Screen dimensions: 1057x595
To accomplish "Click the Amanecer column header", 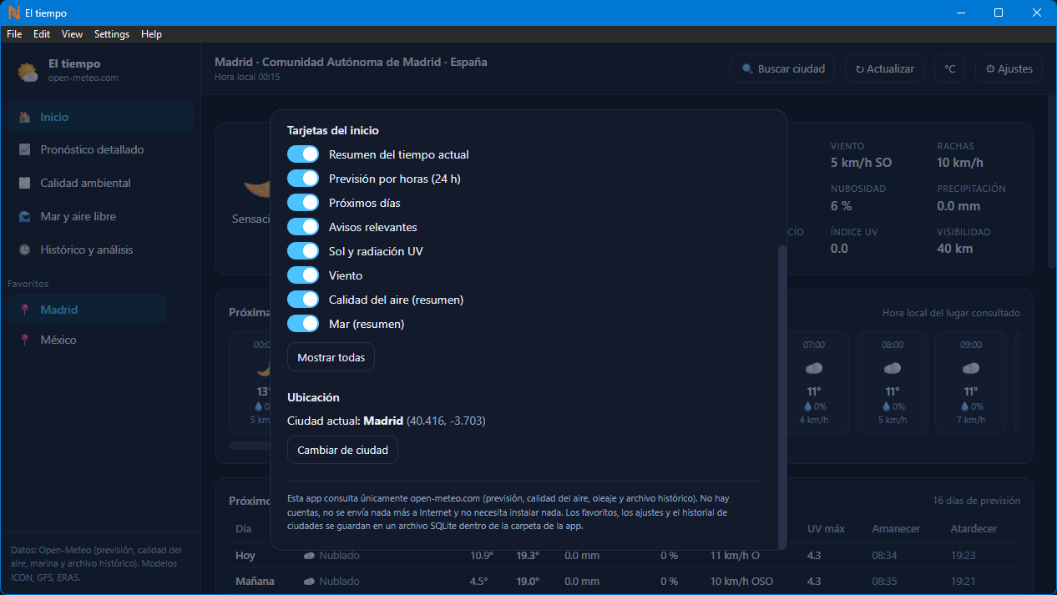I will point(896,528).
